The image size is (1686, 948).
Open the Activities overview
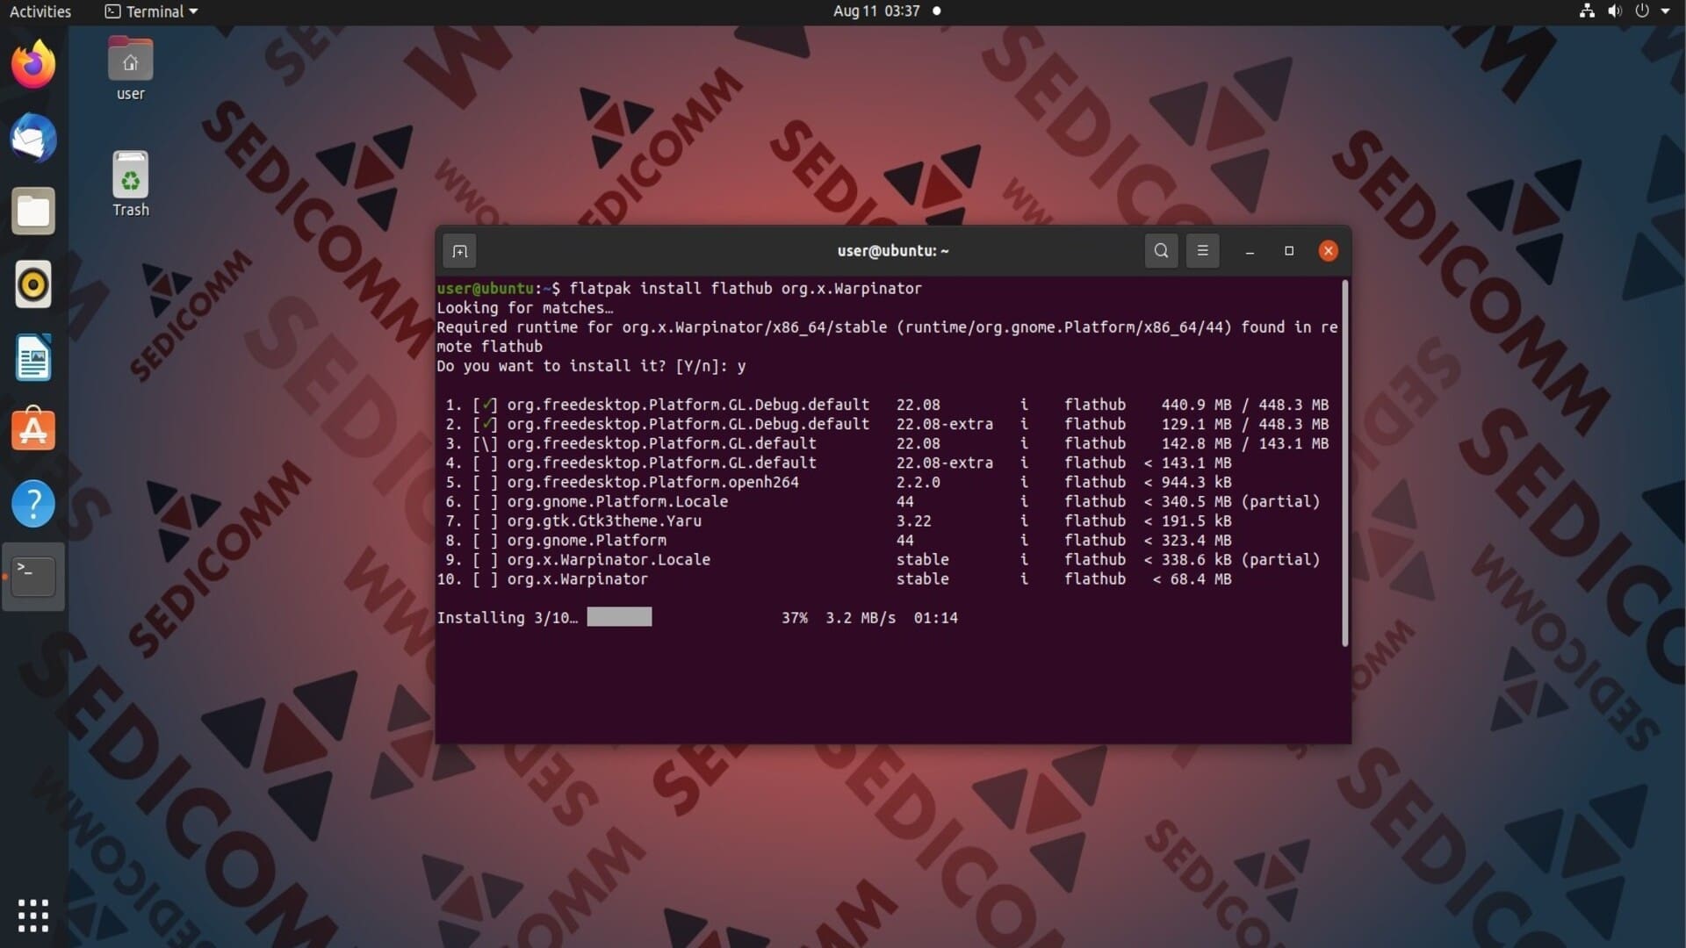point(40,11)
